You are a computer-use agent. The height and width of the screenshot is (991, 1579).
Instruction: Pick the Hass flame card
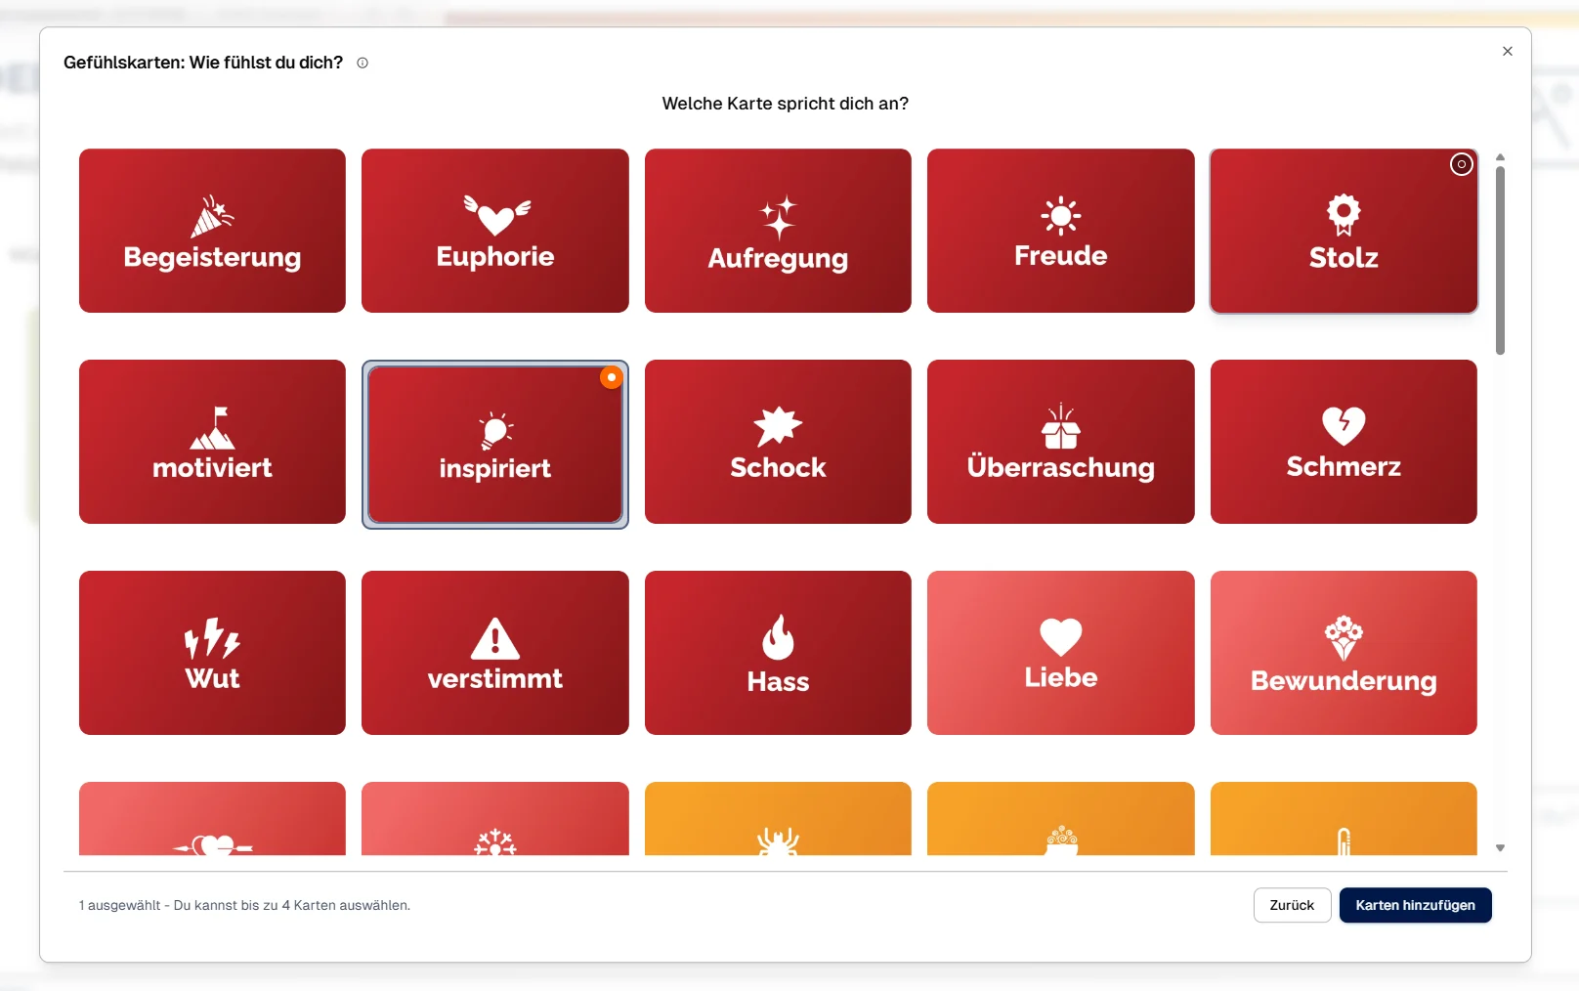[778, 653]
